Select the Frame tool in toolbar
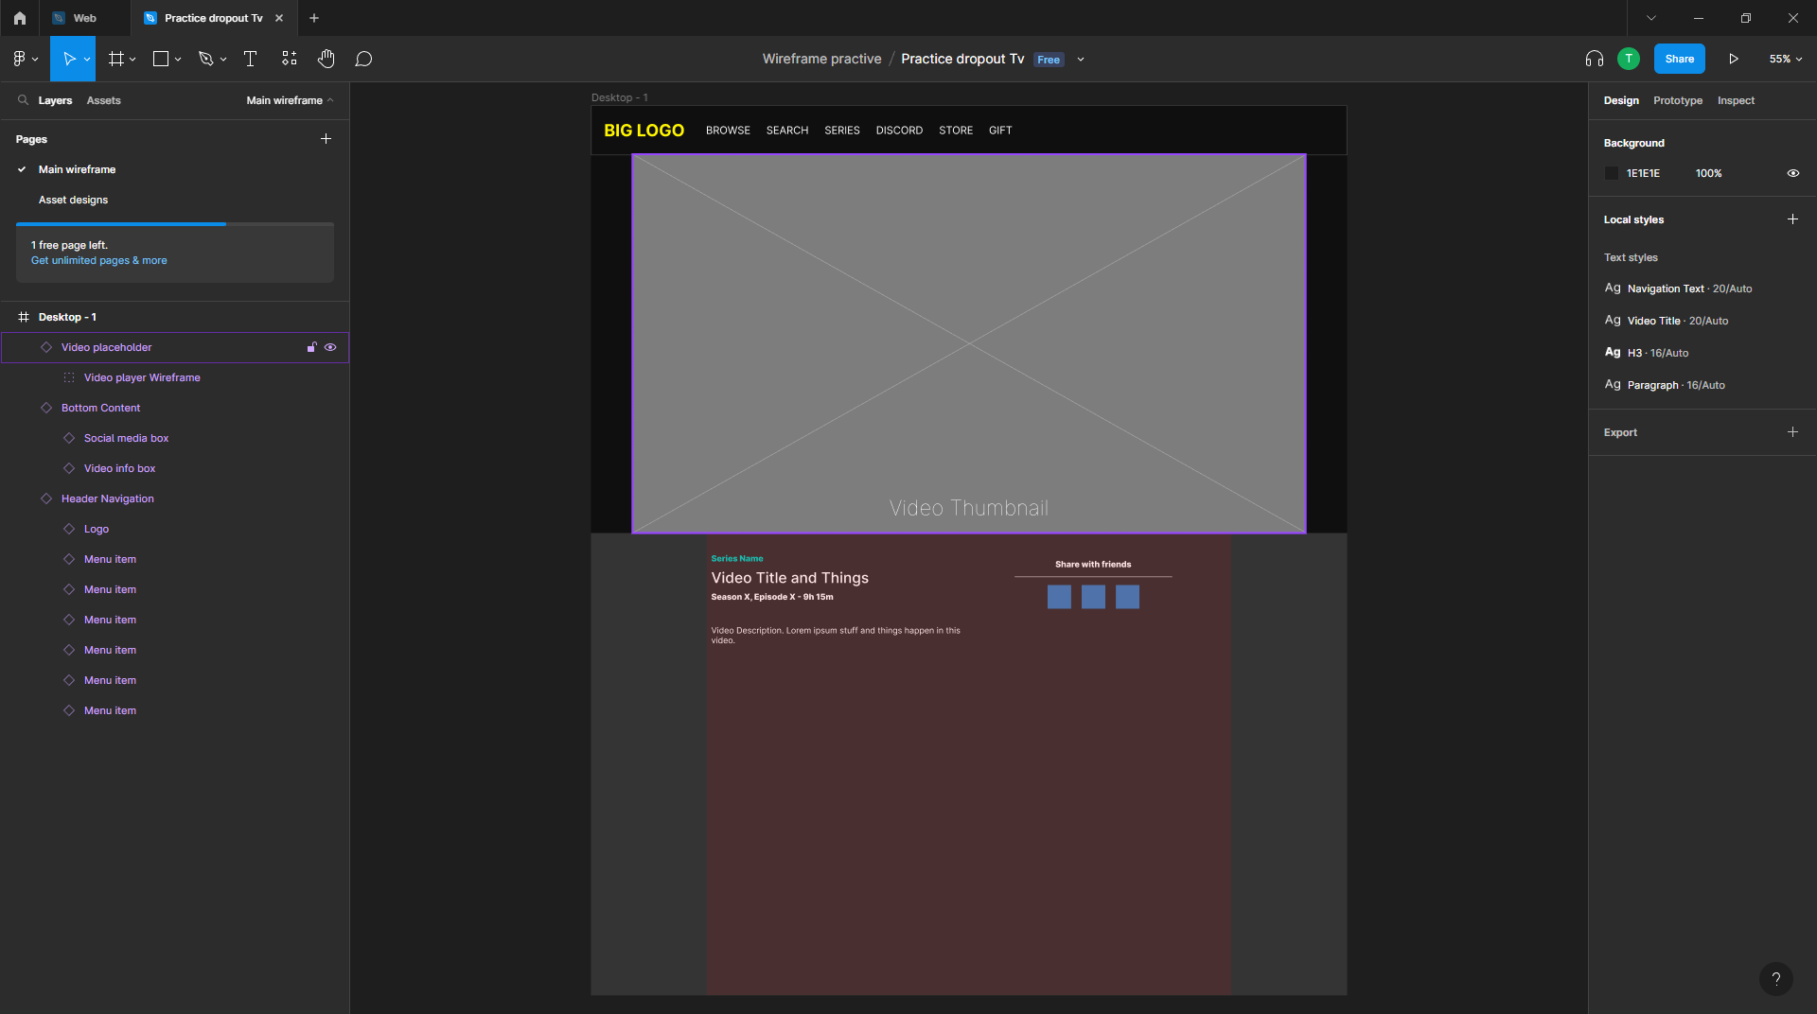 116,59
